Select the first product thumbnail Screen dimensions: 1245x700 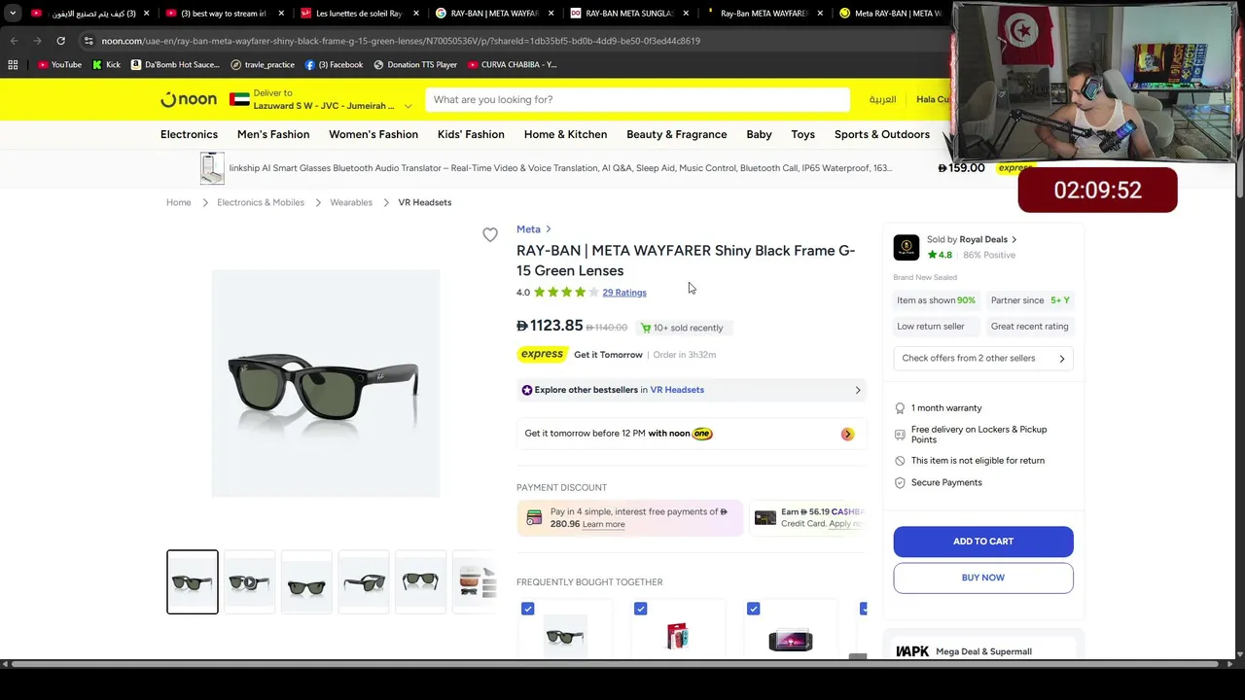[193, 582]
